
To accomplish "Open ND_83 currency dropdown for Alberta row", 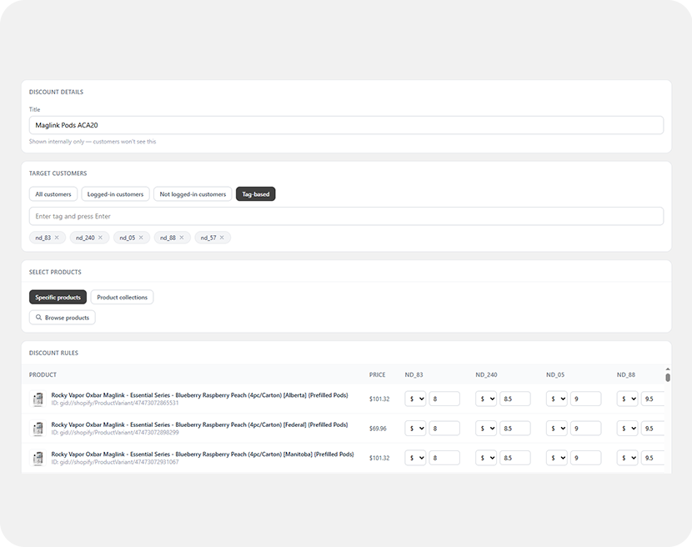I will click(415, 399).
